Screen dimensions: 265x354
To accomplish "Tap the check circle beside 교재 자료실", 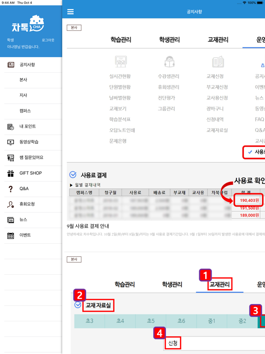I will pos(78,305).
